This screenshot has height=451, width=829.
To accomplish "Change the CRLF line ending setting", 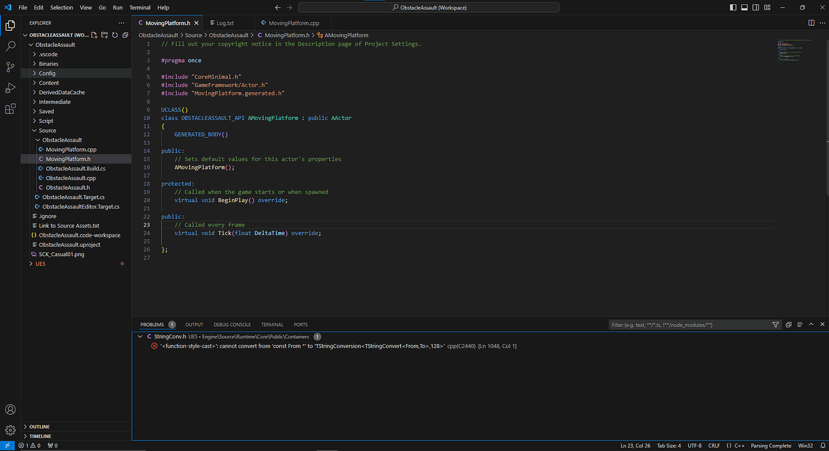I will coord(714,446).
